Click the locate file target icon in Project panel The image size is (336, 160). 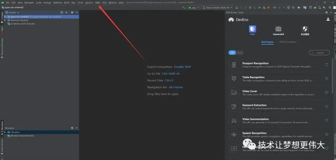coord(62,13)
